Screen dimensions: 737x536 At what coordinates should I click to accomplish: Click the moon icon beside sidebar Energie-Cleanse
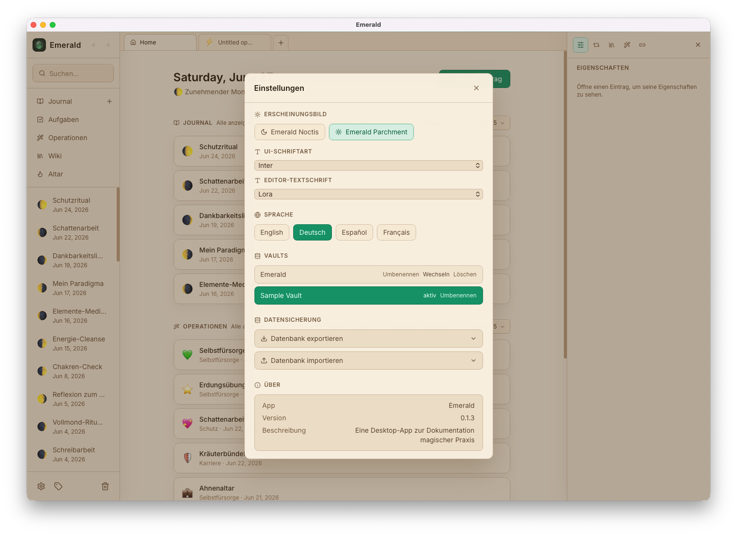click(42, 343)
